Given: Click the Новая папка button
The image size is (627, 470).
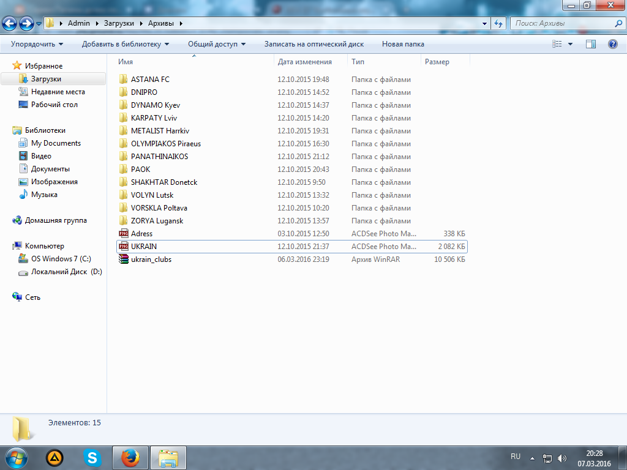Looking at the screenshot, I should click(403, 44).
